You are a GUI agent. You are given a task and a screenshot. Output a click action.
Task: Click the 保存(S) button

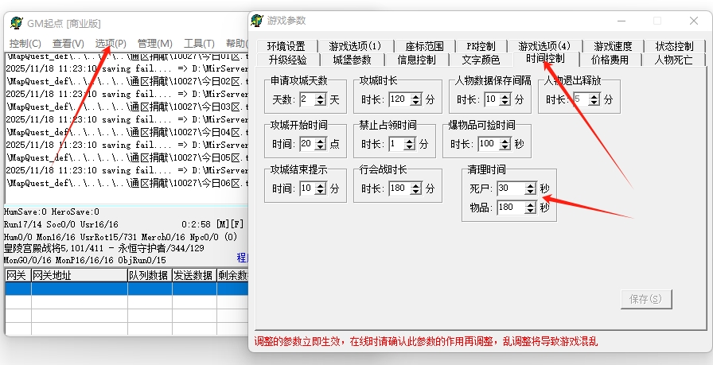pyautogui.click(x=645, y=299)
